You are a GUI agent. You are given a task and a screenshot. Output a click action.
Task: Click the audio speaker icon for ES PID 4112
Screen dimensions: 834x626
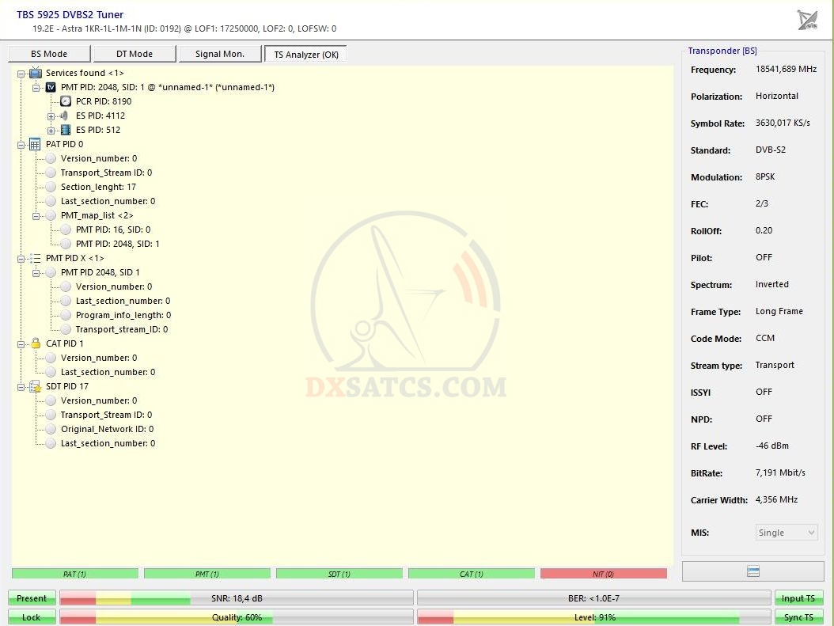(65, 116)
